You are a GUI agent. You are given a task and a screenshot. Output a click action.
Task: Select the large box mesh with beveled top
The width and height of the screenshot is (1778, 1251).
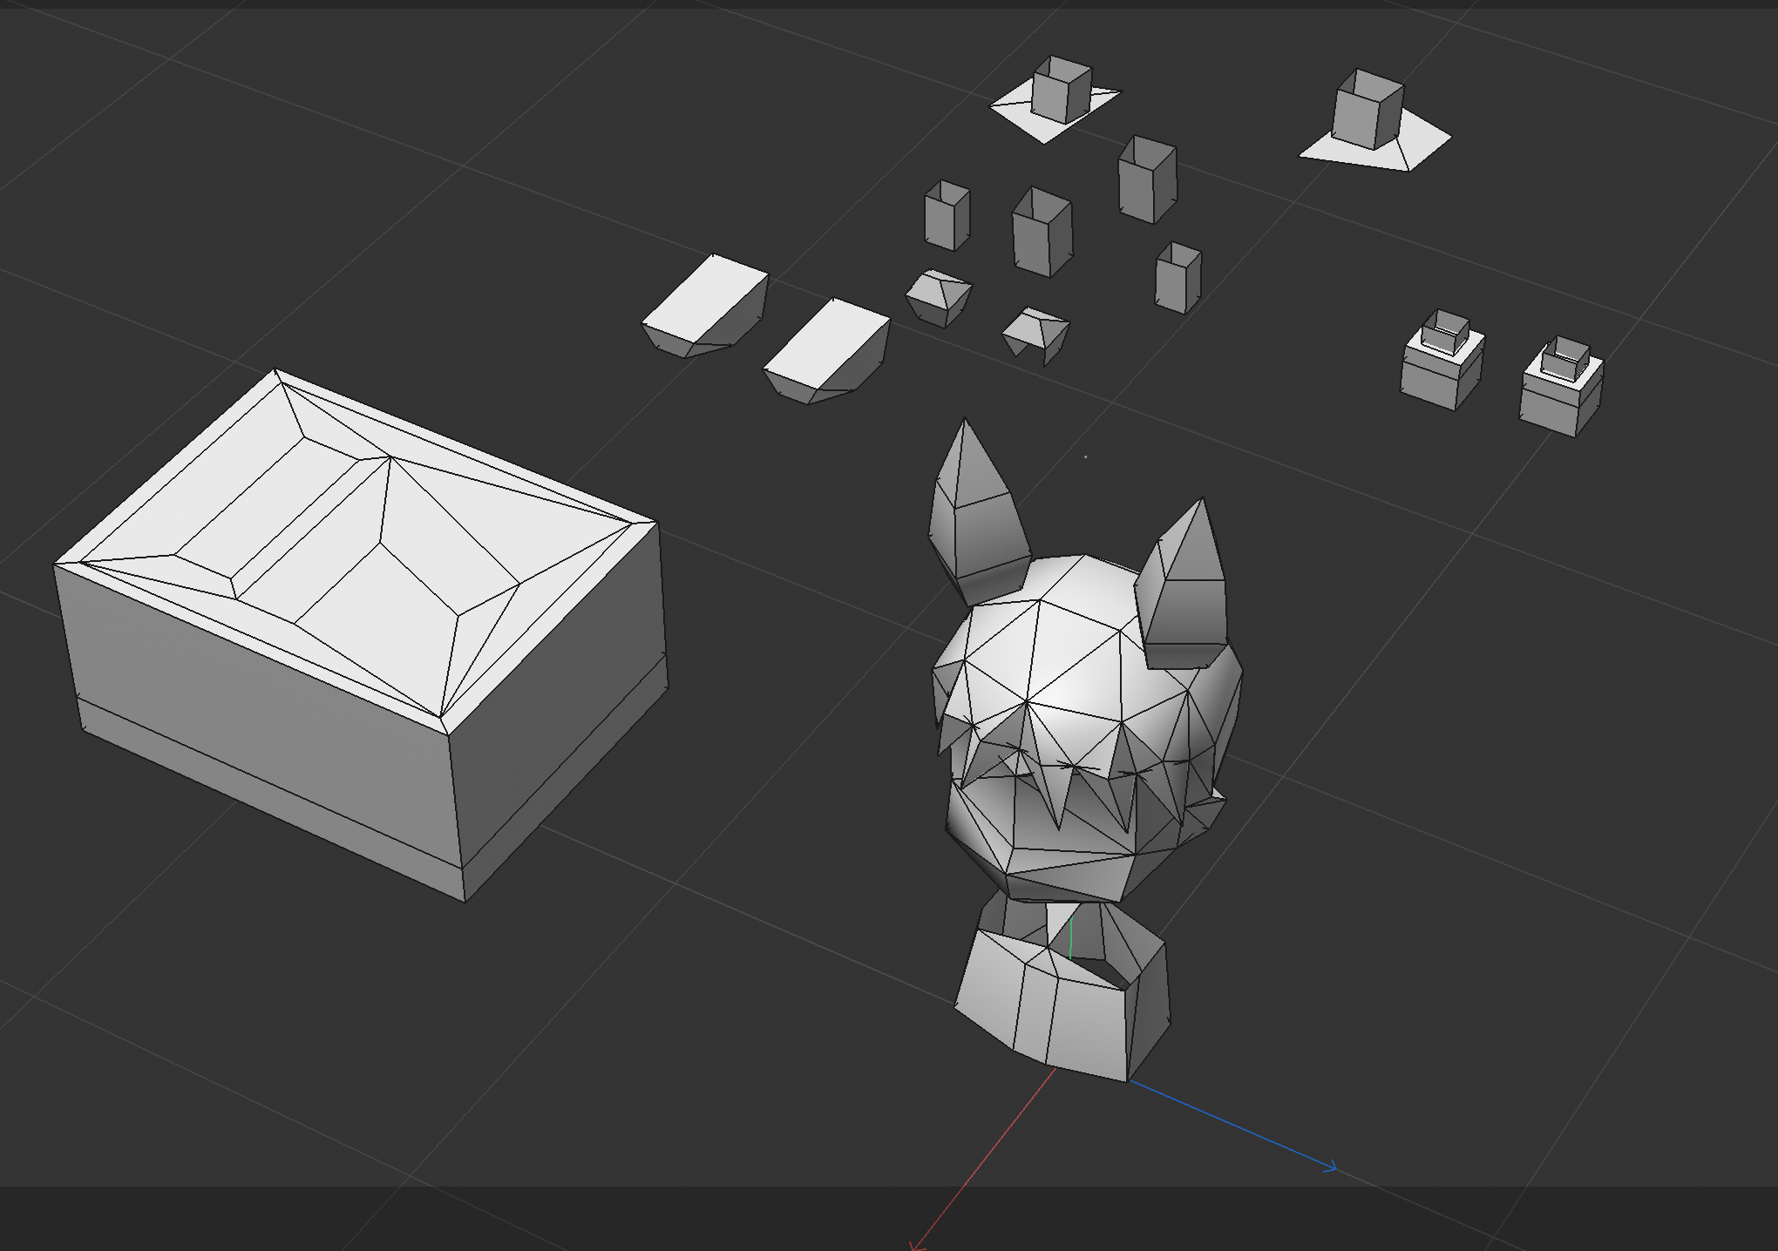[x=362, y=634]
